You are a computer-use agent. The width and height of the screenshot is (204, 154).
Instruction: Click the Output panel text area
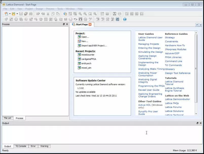click(102, 134)
